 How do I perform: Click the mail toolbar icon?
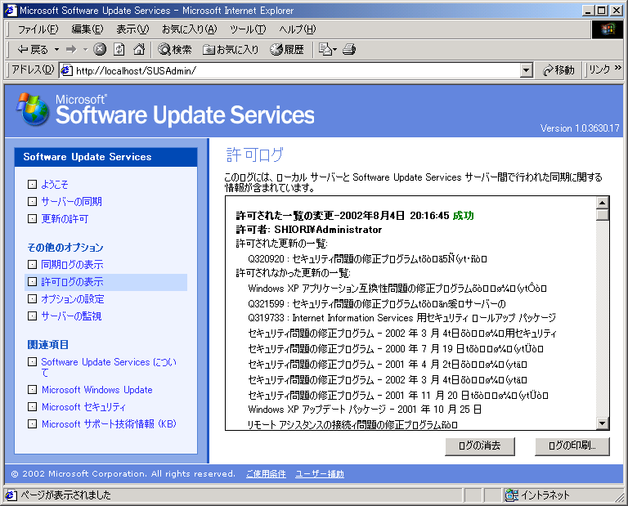[x=325, y=49]
